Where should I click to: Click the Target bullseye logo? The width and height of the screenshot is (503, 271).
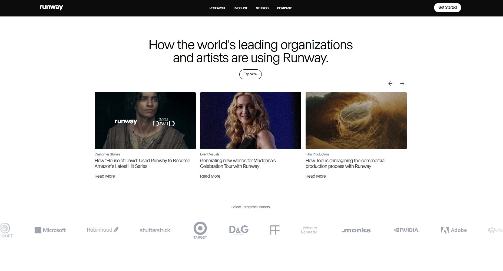pyautogui.click(x=200, y=230)
